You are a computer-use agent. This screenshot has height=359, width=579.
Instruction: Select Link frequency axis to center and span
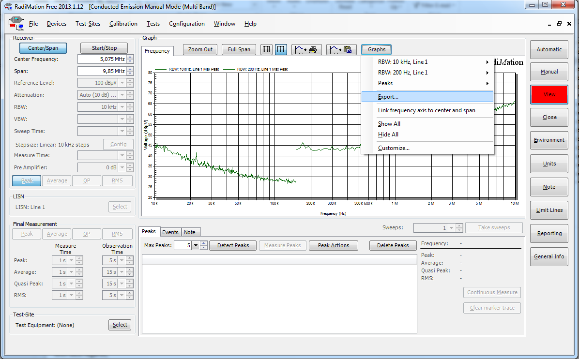(427, 110)
